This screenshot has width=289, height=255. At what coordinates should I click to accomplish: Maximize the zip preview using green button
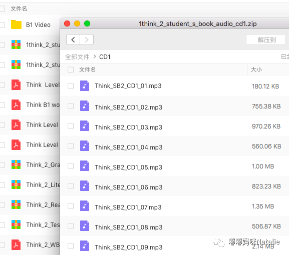[x=87, y=23]
